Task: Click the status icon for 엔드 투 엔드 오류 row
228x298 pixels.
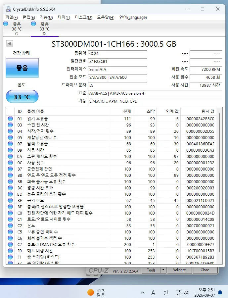Action: pyautogui.click(x=10, y=175)
